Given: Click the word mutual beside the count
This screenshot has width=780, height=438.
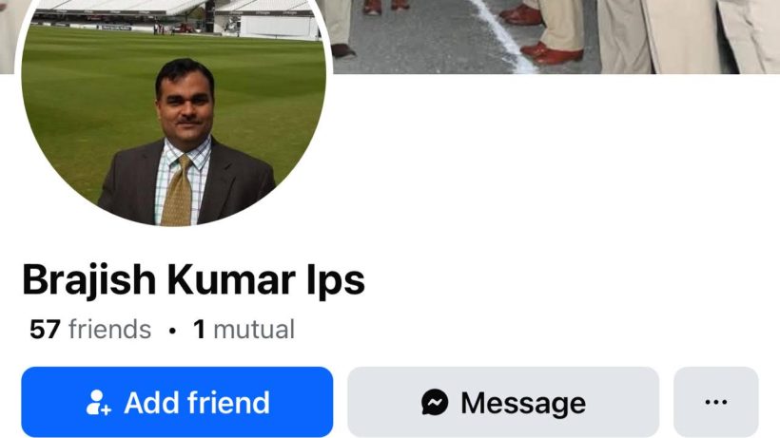Looking at the screenshot, I should point(254,330).
